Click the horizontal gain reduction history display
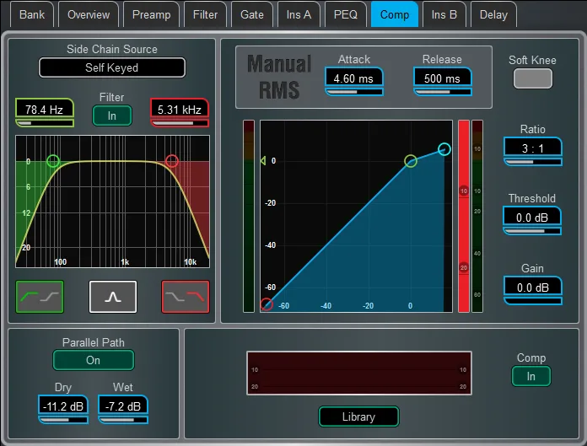 click(359, 373)
